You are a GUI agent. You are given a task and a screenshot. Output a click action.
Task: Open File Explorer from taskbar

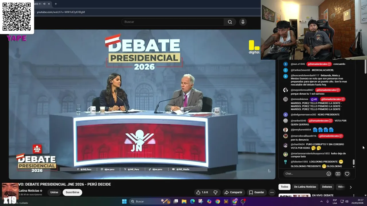(184, 201)
